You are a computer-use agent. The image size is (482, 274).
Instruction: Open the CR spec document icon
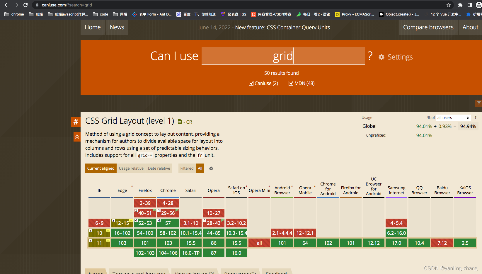coord(180,122)
